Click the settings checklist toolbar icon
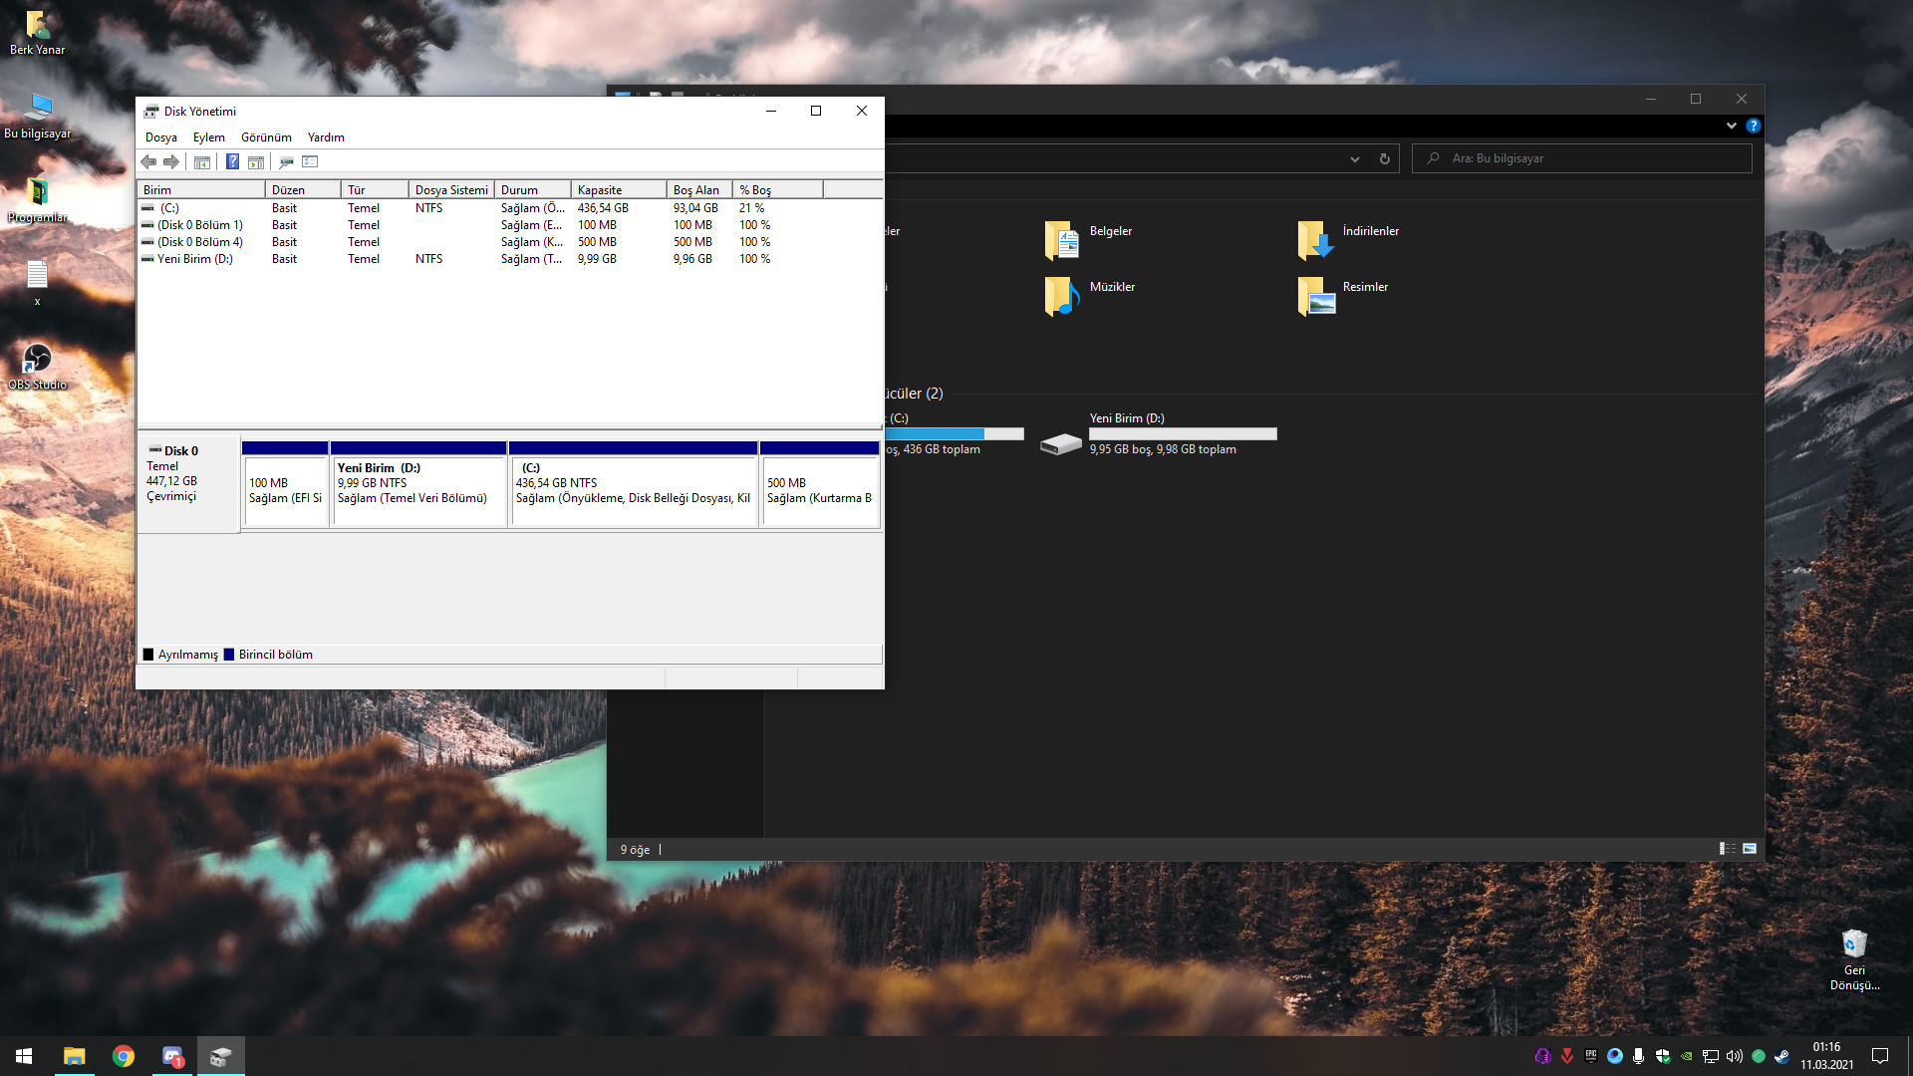This screenshot has height=1076, width=1913. pyautogui.click(x=310, y=162)
